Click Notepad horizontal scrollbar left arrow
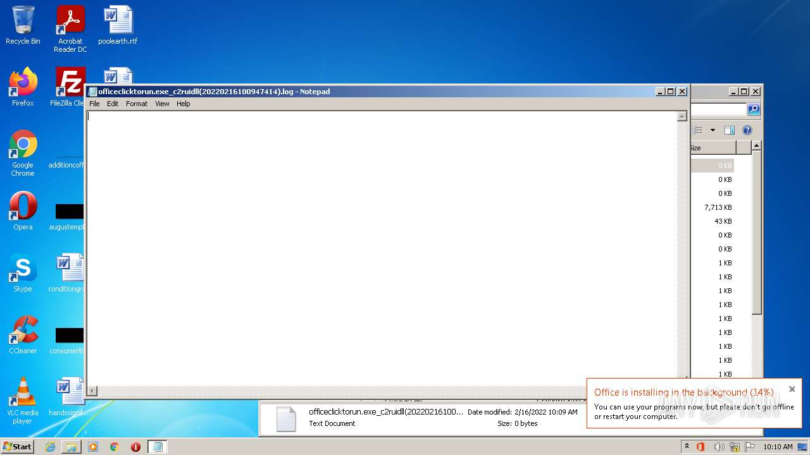810x455 pixels. tap(92, 391)
